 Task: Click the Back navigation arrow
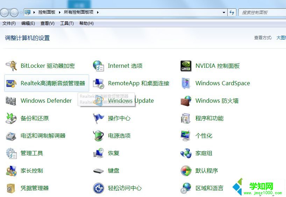click(5, 13)
